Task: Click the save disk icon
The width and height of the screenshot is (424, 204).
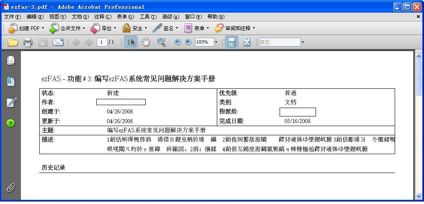Action: point(43,42)
